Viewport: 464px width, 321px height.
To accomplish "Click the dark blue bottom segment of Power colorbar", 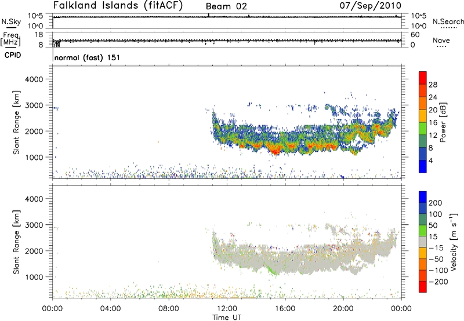I will (x=423, y=166).
